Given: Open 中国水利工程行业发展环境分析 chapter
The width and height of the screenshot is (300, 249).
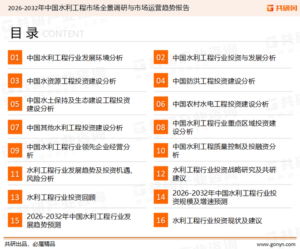Looking at the screenshot, I should [x=75, y=58].
